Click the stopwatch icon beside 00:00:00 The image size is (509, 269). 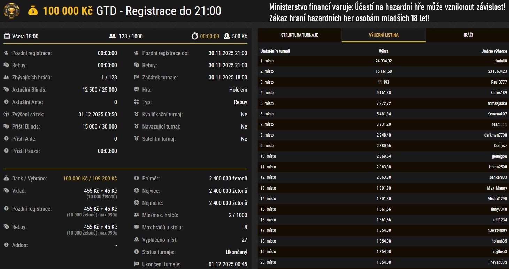pyautogui.click(x=195, y=36)
